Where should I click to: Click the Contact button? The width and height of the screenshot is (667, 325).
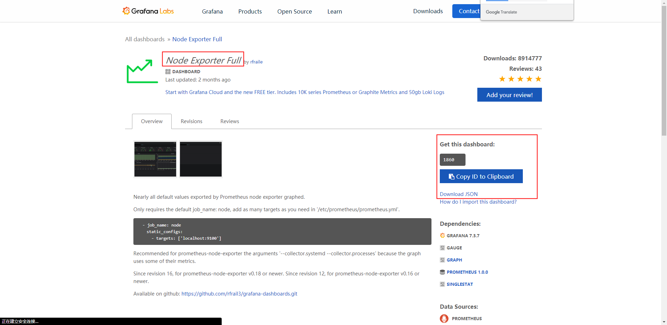click(x=466, y=11)
